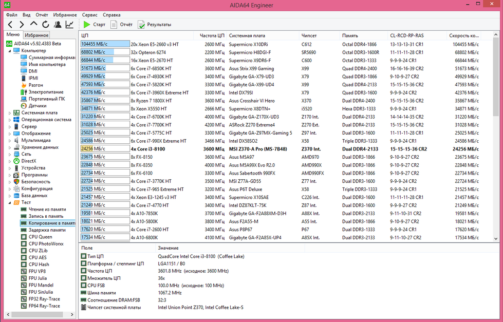
Task: Open the chart graph toolbar icon
Action: pos(69,25)
